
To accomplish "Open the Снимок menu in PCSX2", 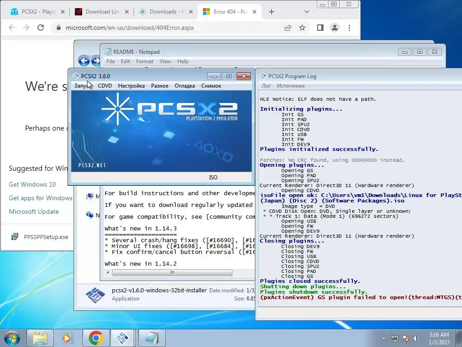I will [211, 86].
